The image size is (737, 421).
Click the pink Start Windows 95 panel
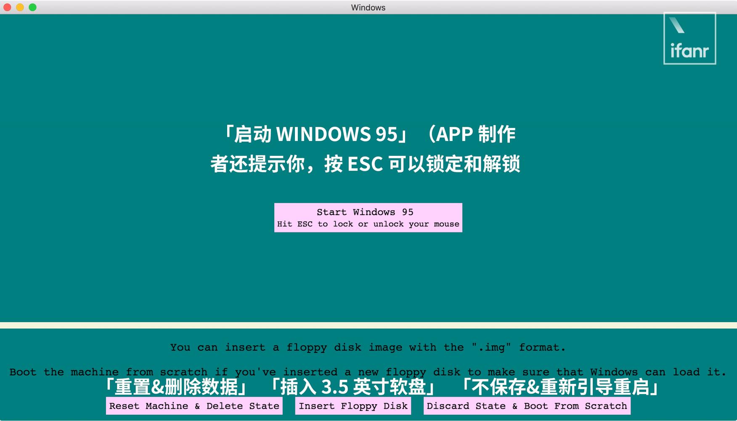[x=368, y=217]
